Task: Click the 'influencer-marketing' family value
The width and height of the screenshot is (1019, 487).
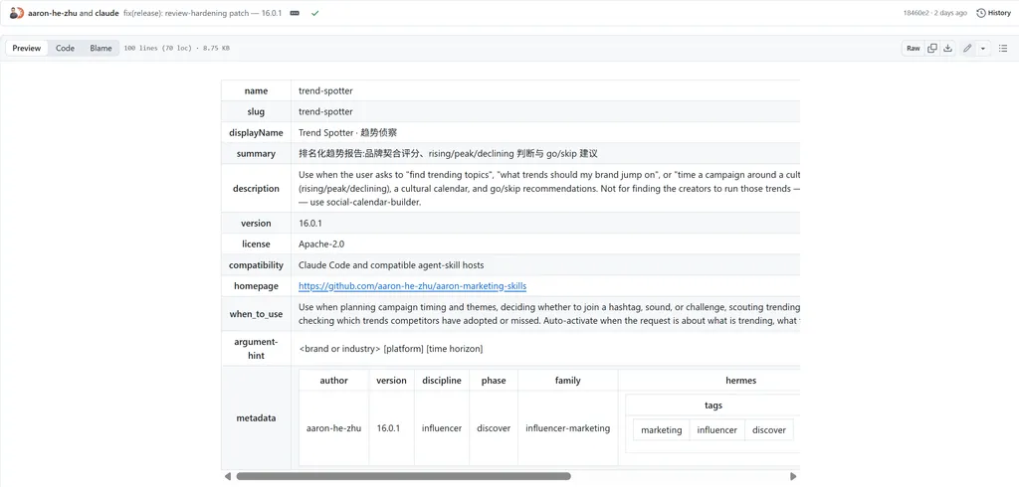Action: 568,428
